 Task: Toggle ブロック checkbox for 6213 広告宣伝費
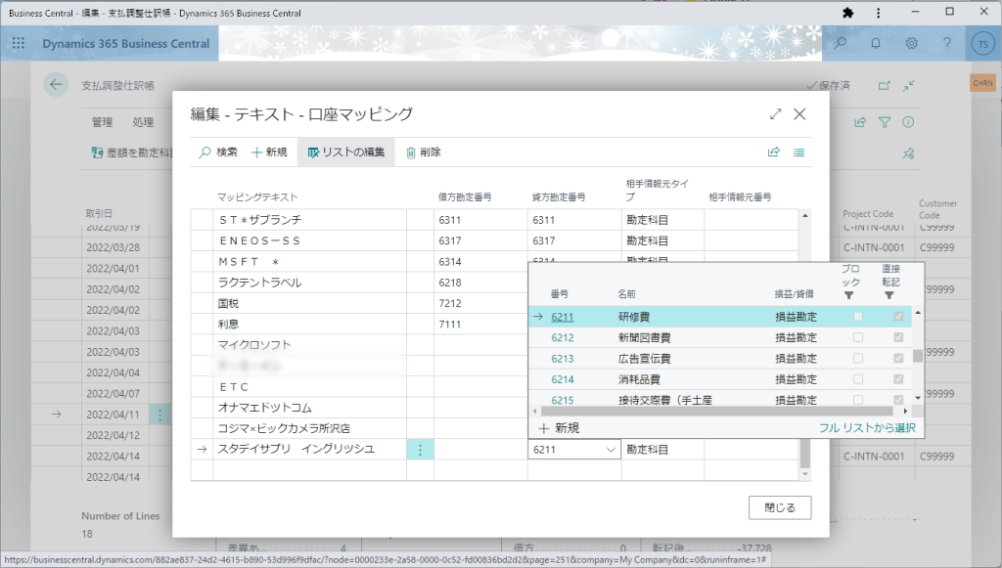[857, 358]
